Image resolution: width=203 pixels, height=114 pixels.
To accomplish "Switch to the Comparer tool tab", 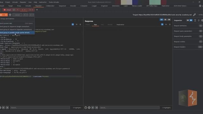I will (84, 6).
